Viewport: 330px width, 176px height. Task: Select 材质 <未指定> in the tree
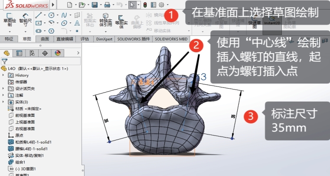(x=24, y=109)
